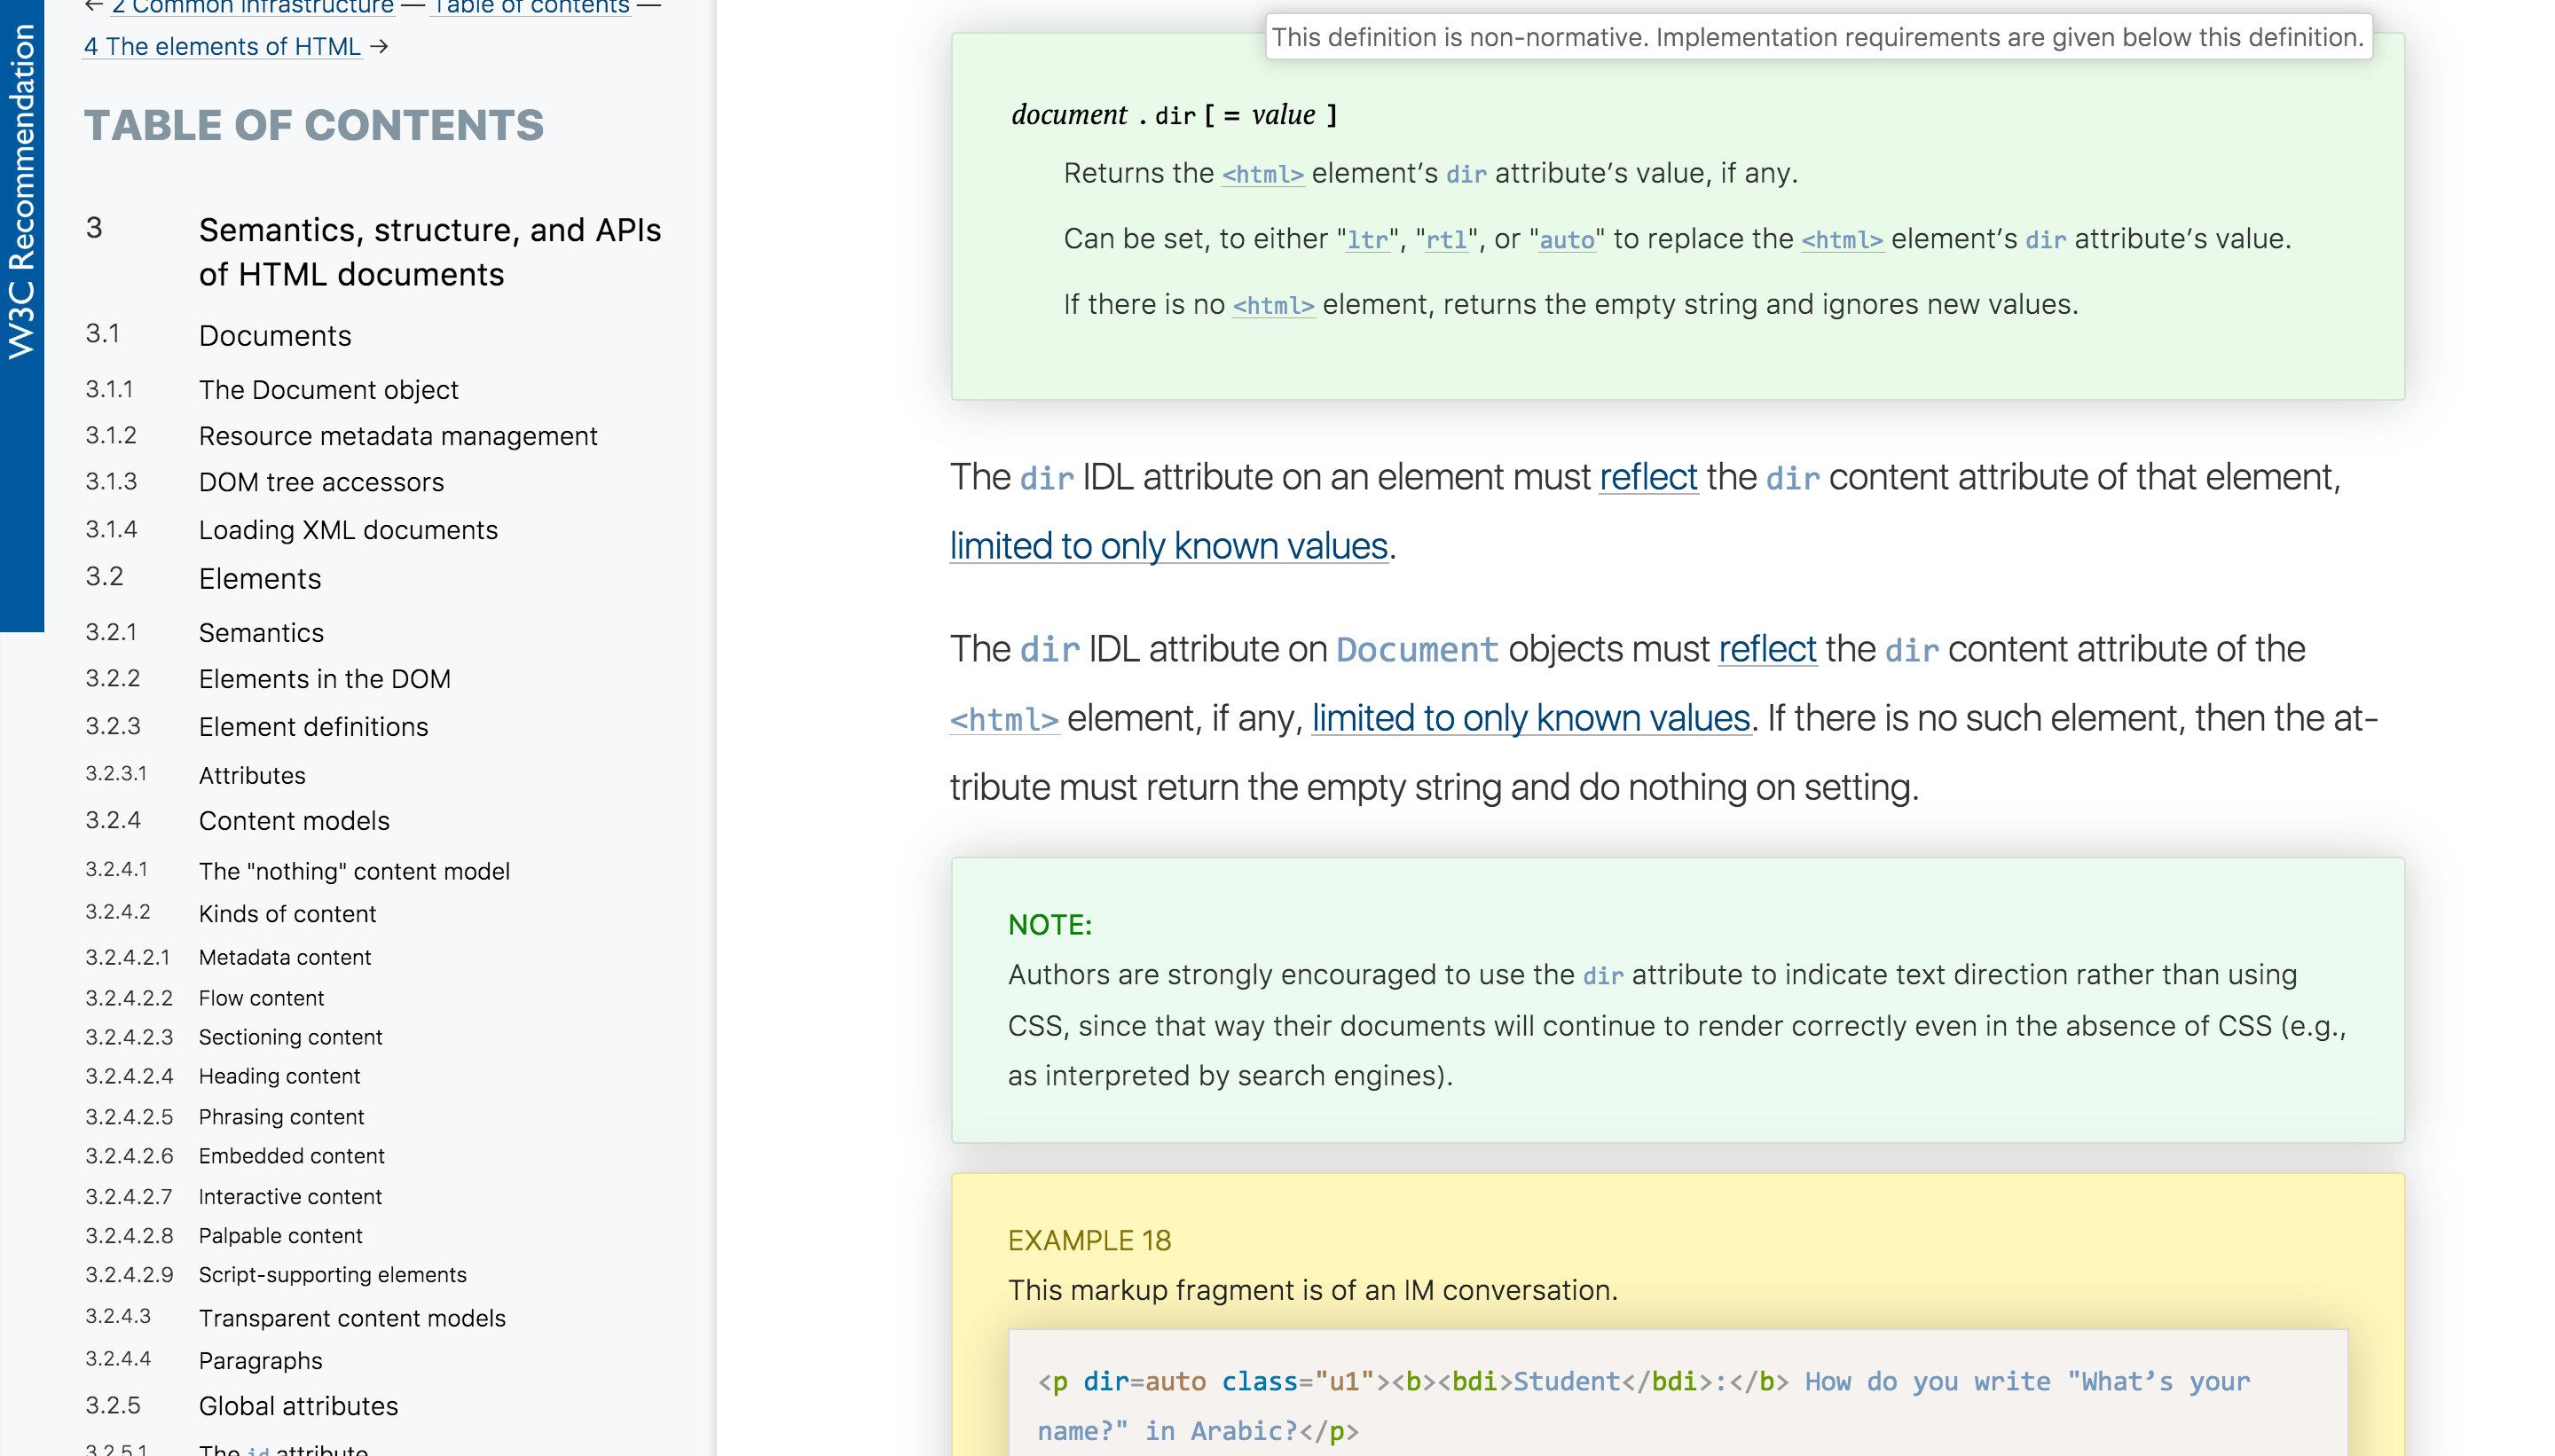Select 3.1.3 DOM tree accessors entry

click(321, 482)
